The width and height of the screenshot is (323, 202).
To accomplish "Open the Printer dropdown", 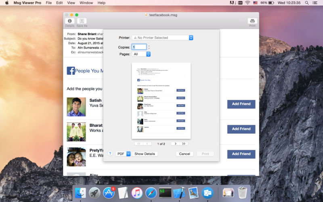I will (162, 38).
